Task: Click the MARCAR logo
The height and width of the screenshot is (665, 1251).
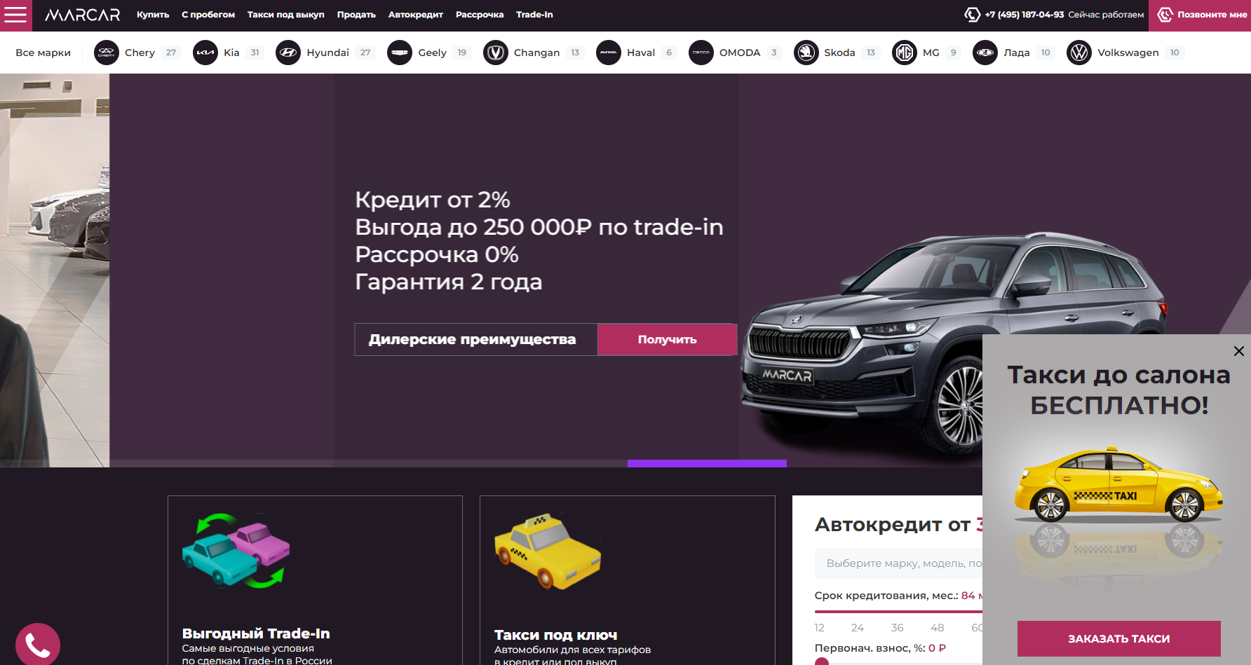Action: click(82, 15)
